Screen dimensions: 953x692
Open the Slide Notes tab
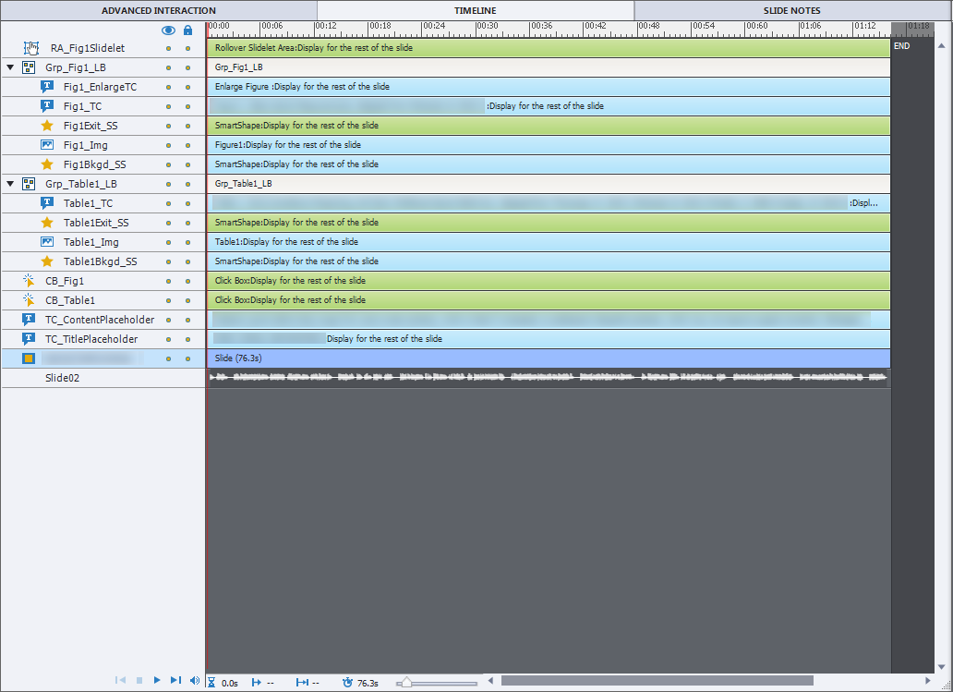coord(791,10)
